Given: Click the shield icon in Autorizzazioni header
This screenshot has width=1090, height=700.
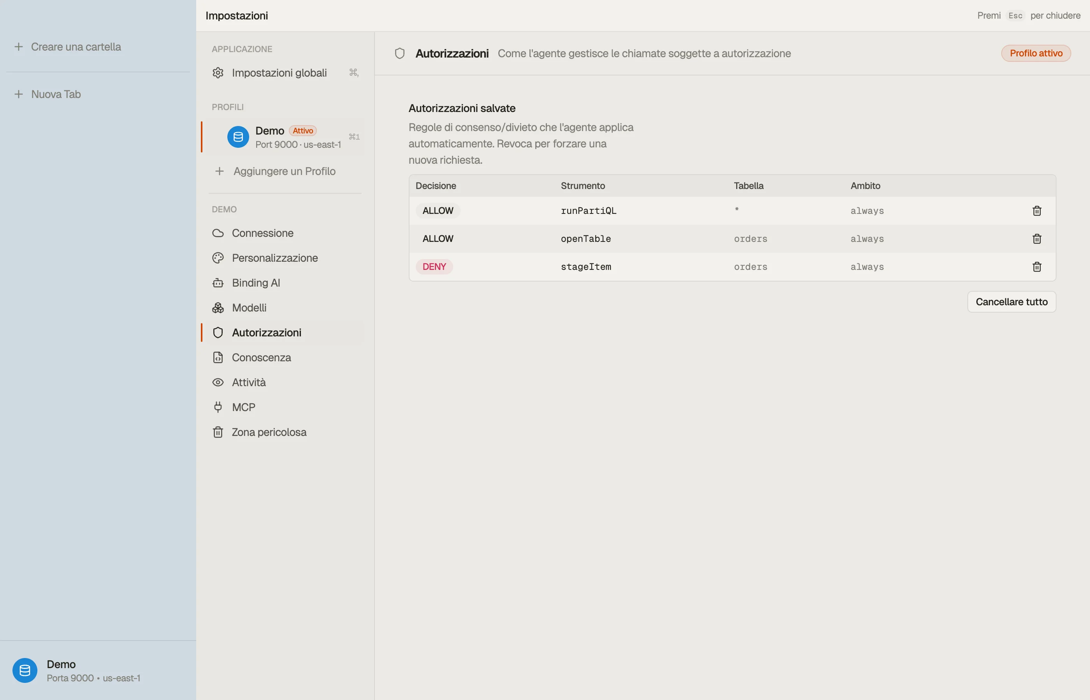Looking at the screenshot, I should tap(399, 54).
